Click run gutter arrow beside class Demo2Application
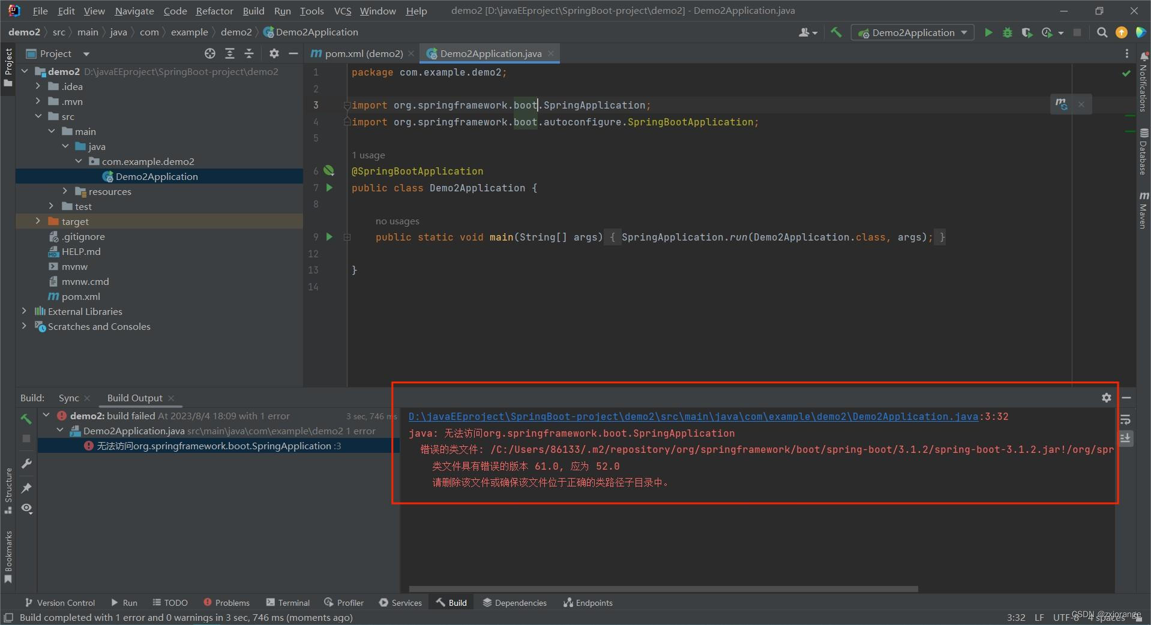This screenshot has height=625, width=1151. click(329, 187)
